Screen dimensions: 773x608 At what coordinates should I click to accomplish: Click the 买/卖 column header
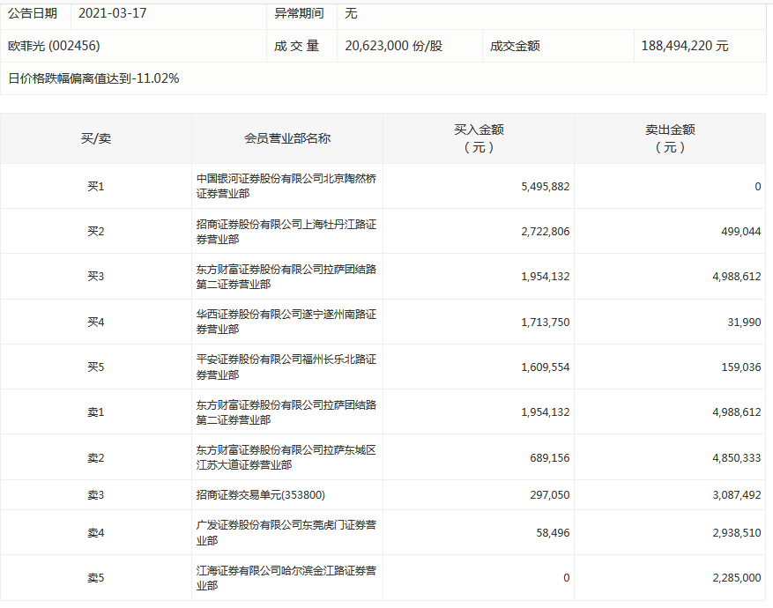tap(96, 138)
